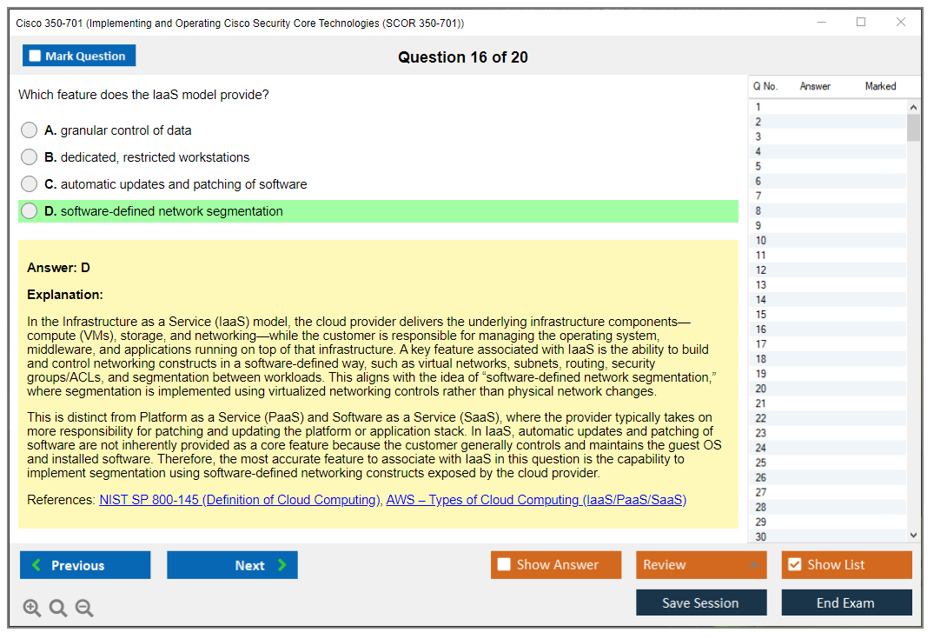Jump to question 16 in the list
Viewport: 934px width, 639px height.
coord(761,329)
